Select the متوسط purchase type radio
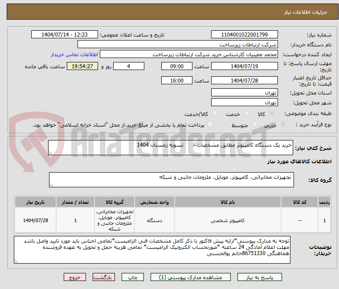339x289 pixels. coord(255,124)
